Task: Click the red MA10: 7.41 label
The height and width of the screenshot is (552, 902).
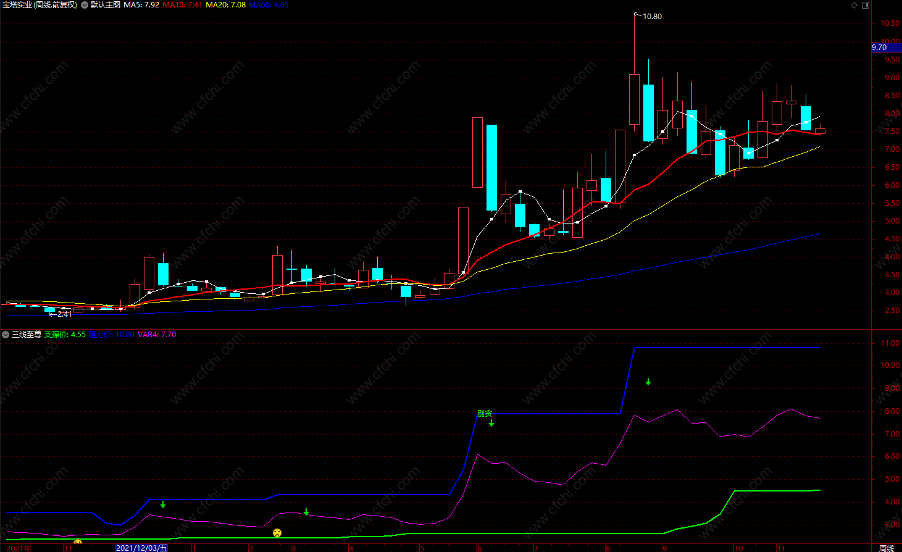Action: point(182,5)
